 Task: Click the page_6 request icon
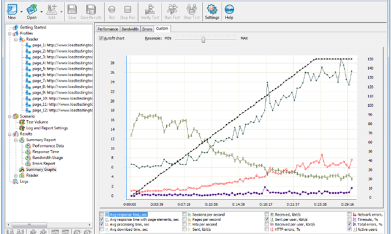[x=28, y=75]
